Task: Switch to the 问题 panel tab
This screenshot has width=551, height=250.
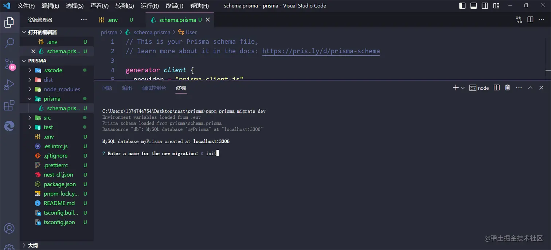Action: pos(107,88)
